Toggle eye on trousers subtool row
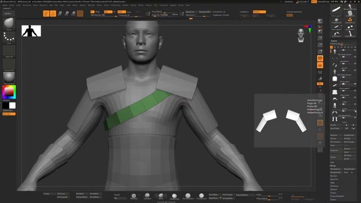Screen dimensions: 361x203 (x=355, y=104)
